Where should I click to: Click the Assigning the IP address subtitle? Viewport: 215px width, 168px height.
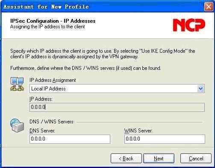pyautogui.click(x=47, y=27)
